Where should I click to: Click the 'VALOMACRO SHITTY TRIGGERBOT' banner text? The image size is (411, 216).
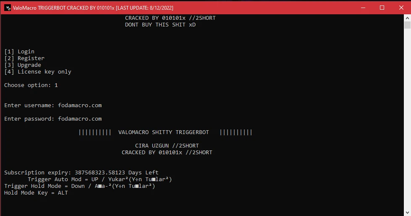click(164, 132)
